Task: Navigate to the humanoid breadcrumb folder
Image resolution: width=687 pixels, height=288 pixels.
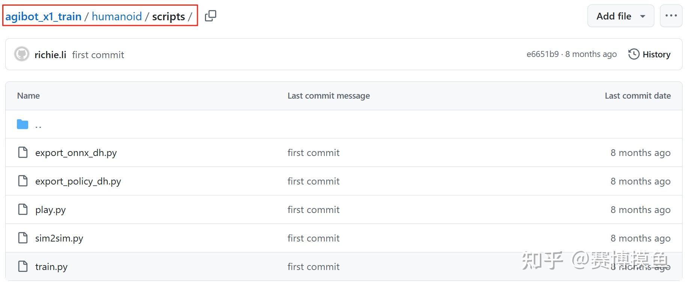Action: click(117, 16)
